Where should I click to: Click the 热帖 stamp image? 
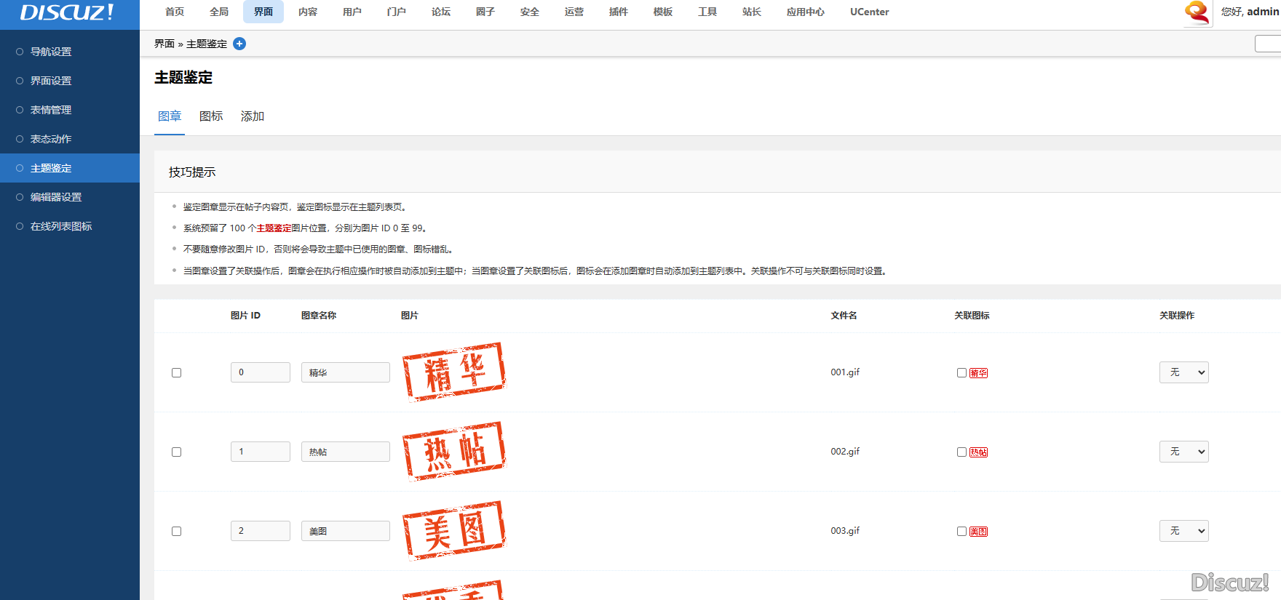coord(454,451)
